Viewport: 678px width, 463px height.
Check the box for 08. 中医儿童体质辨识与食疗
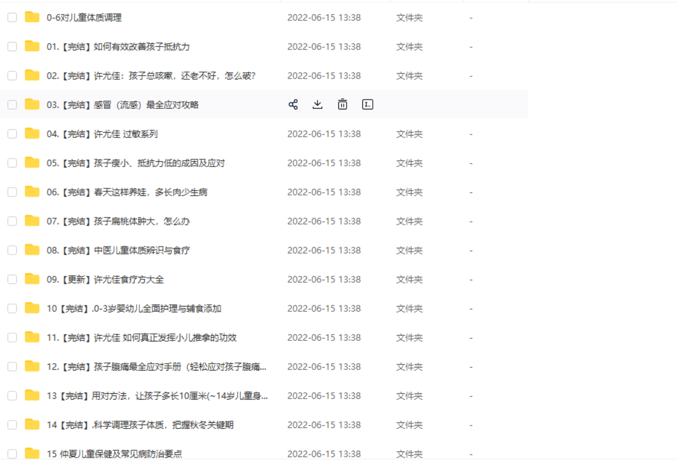[12, 250]
